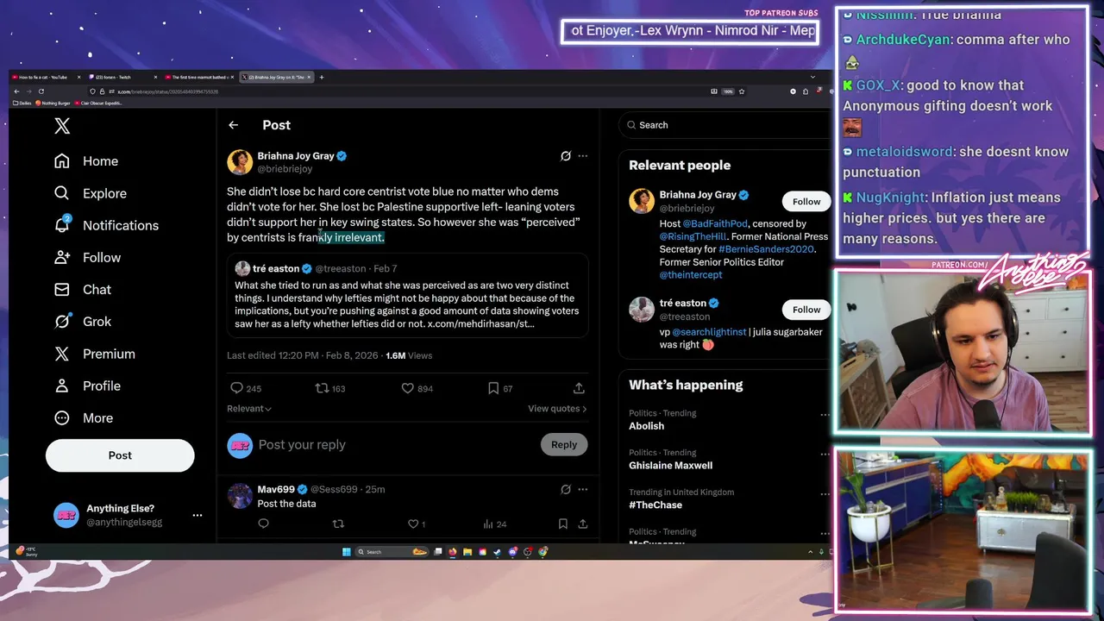Reply to Mav699's comment
This screenshot has width=1104, height=621.
263,524
